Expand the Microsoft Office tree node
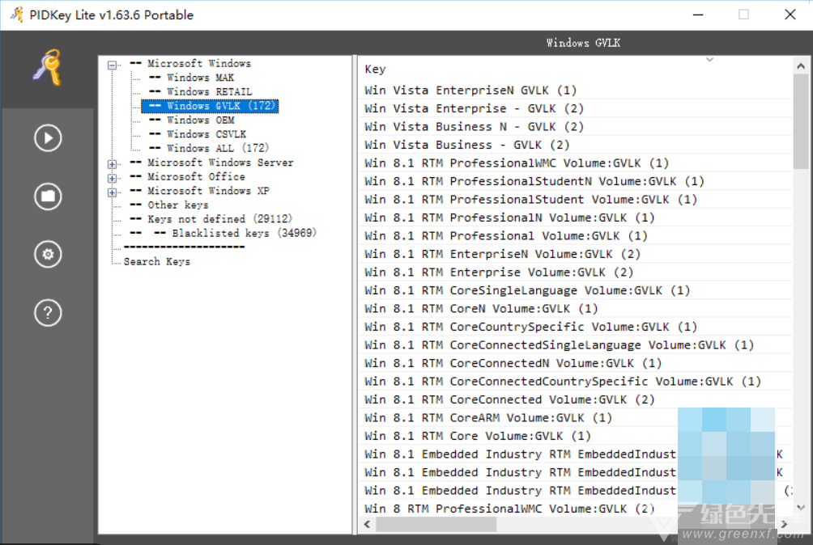 click(112, 178)
